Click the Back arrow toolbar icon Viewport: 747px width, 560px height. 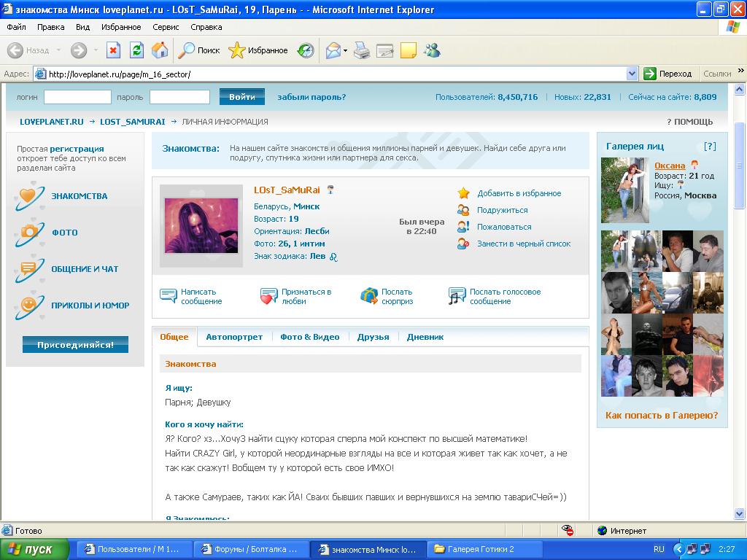point(15,50)
